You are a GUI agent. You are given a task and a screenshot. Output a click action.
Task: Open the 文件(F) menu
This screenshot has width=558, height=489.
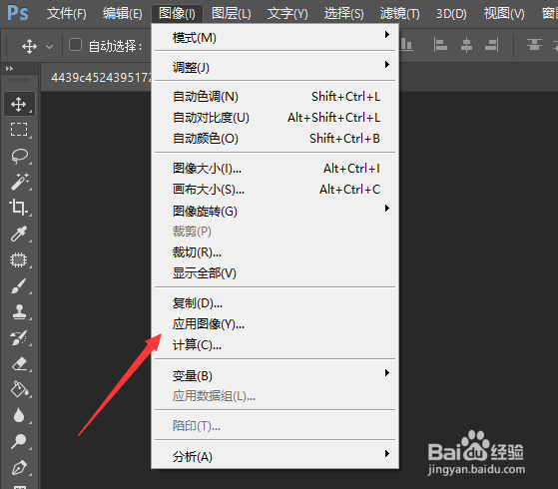point(67,14)
